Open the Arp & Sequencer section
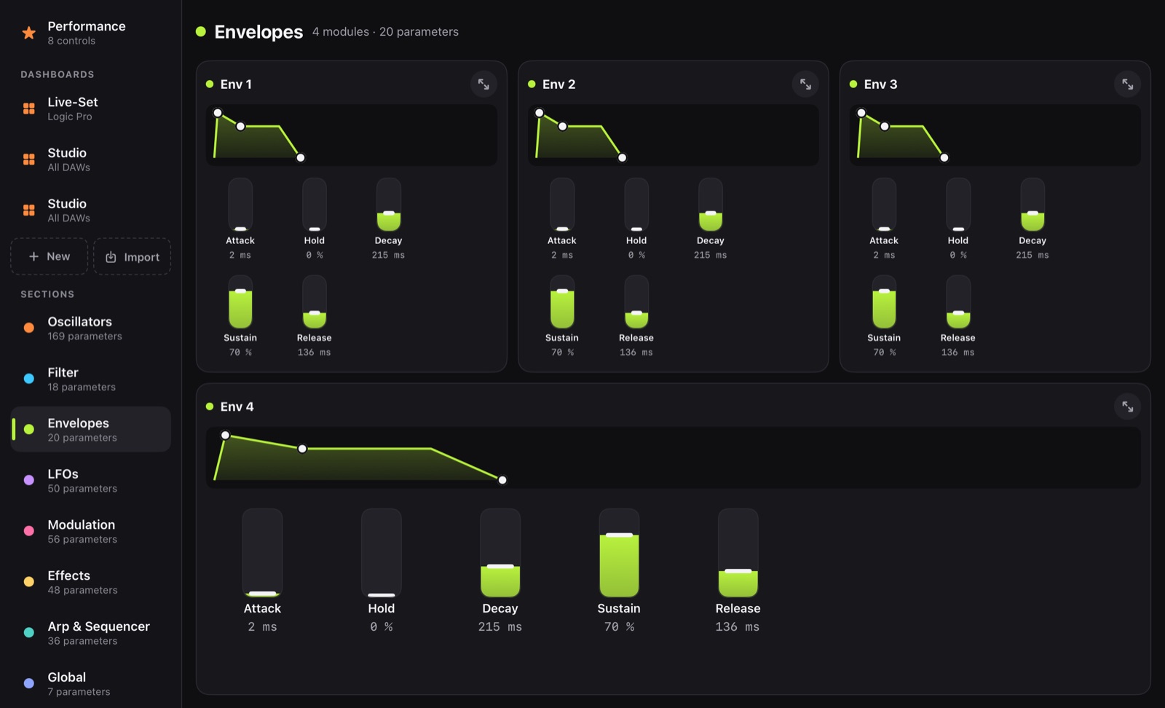This screenshot has height=708, width=1165. (90, 633)
